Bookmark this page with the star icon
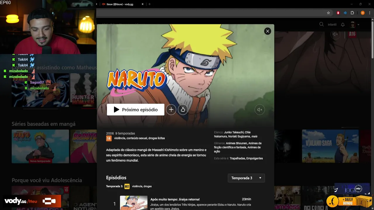This screenshot has height=210, width=374. (328, 13)
